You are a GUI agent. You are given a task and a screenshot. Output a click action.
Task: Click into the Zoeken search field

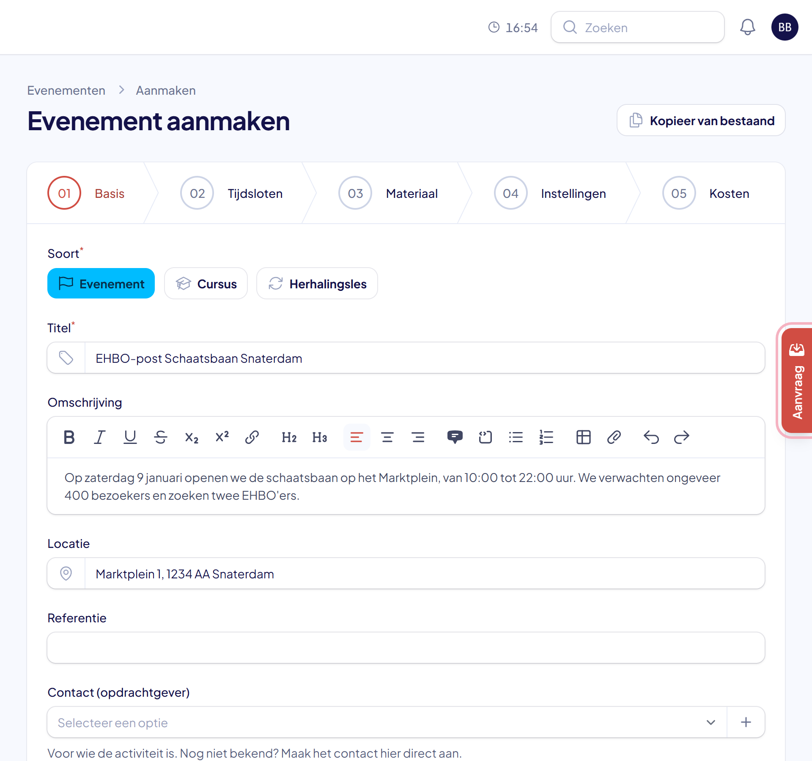click(x=638, y=27)
